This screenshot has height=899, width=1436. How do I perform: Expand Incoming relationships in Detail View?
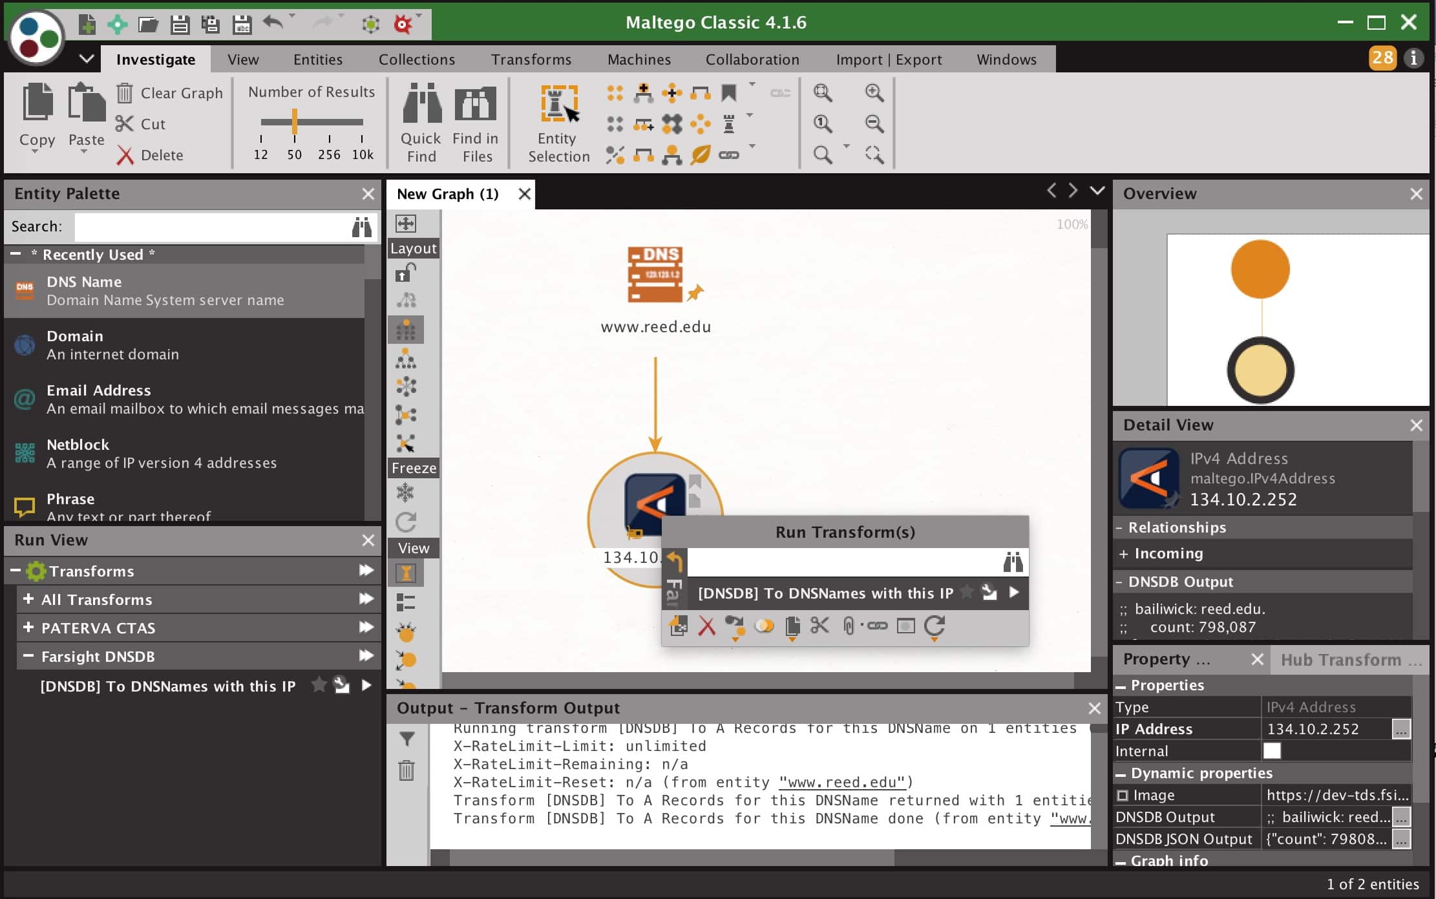[1123, 554]
